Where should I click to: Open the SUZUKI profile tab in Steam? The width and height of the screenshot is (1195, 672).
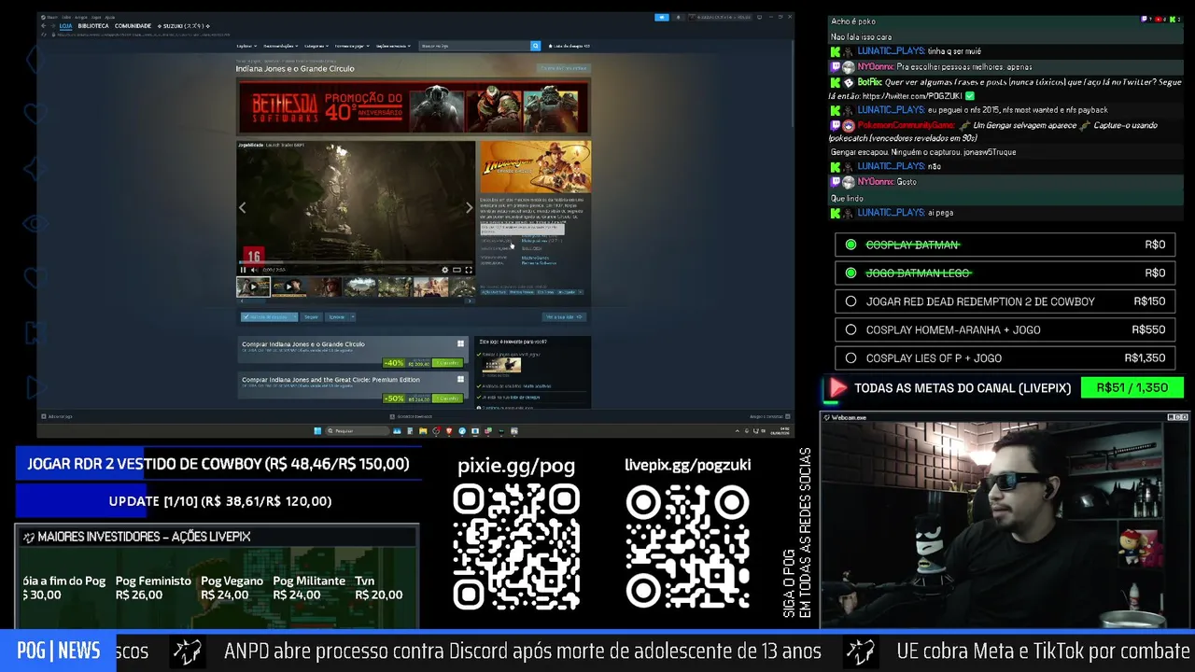[182, 26]
